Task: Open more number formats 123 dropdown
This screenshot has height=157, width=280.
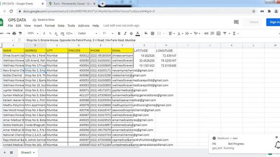Action: coord(69,33)
